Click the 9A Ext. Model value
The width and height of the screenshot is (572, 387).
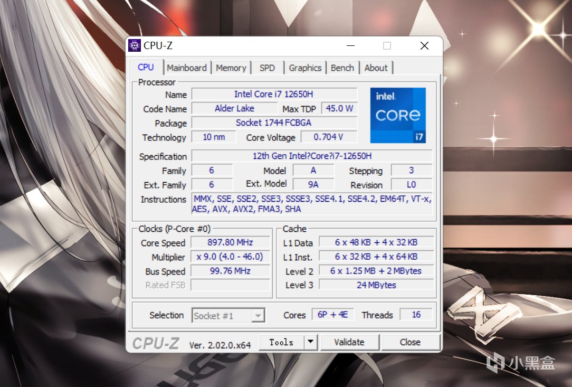tap(313, 184)
